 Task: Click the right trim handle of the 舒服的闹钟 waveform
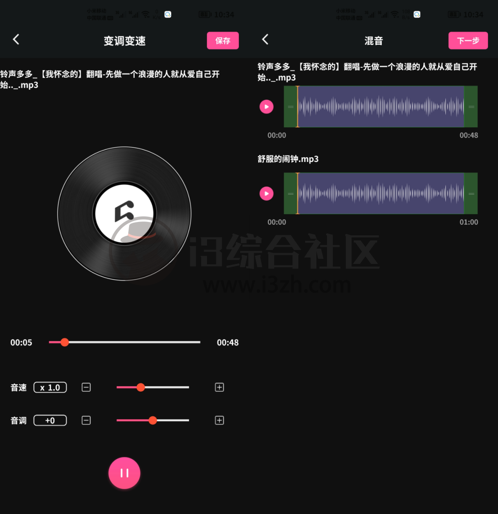tap(471, 193)
